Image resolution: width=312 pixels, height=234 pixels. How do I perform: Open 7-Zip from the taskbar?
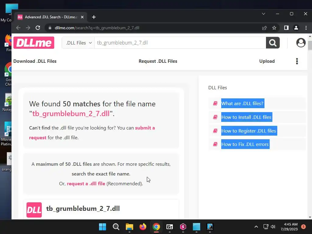(x=169, y=227)
